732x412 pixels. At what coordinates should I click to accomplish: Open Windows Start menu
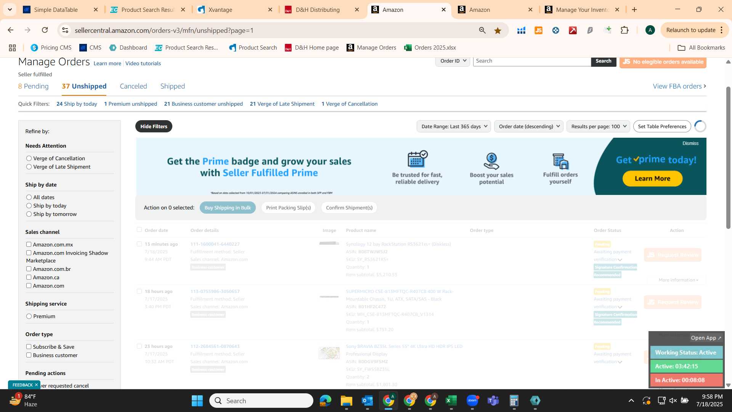pos(197,401)
